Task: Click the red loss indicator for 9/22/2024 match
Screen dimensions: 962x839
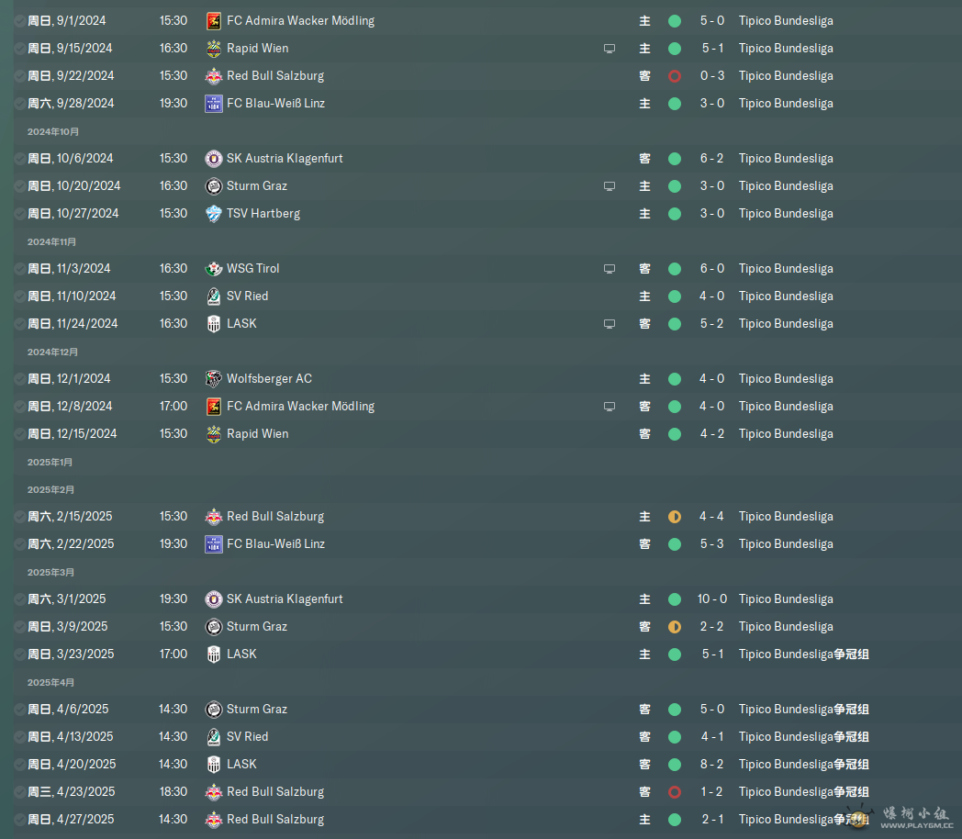Action: (x=675, y=76)
